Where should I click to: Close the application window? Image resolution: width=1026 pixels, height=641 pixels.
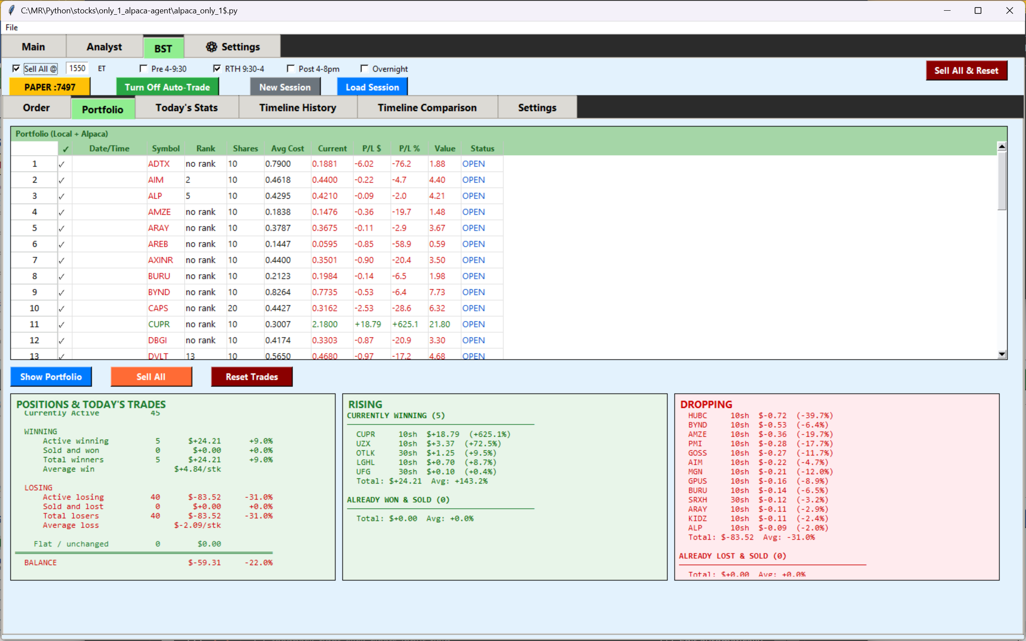point(1009,10)
